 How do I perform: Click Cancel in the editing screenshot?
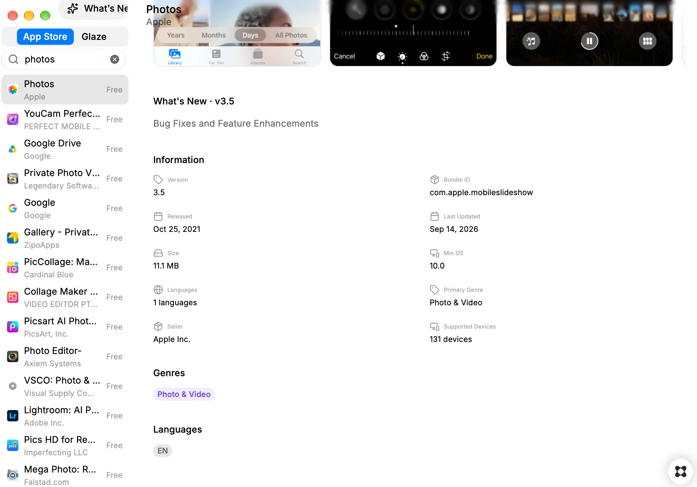[x=344, y=56]
